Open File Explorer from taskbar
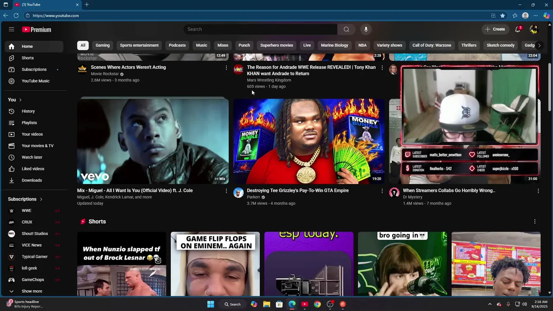The image size is (553, 311). pyautogui.click(x=267, y=304)
